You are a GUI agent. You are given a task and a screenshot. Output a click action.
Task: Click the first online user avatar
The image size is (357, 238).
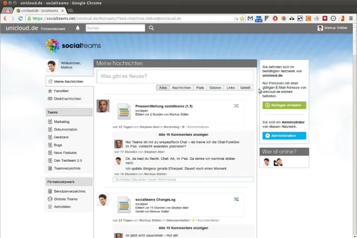click(x=267, y=162)
